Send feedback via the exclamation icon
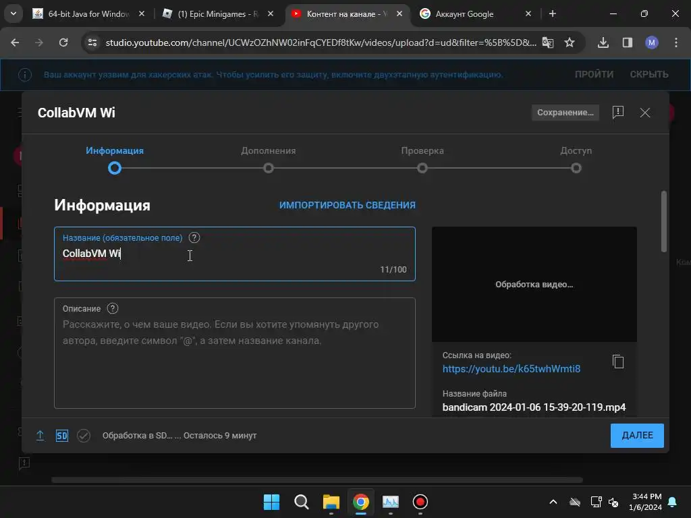 [618, 113]
